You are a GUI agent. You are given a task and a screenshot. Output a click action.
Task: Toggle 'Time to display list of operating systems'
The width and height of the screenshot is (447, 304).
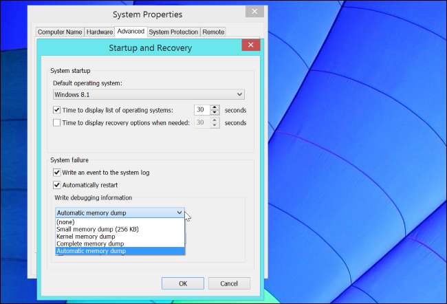[57, 110]
